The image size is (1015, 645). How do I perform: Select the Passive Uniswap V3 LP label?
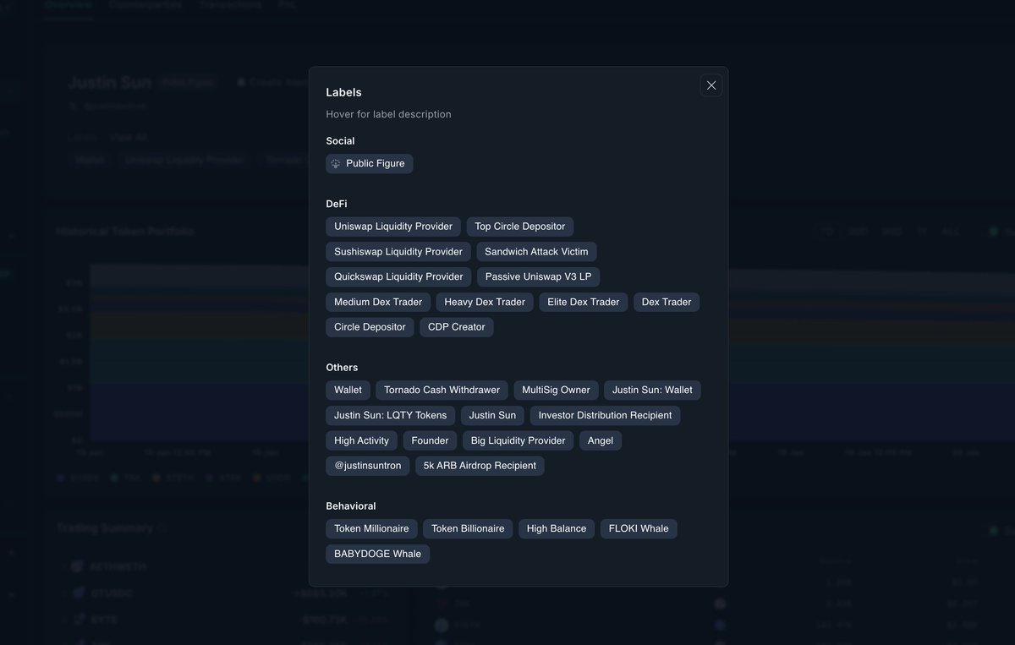coord(539,277)
